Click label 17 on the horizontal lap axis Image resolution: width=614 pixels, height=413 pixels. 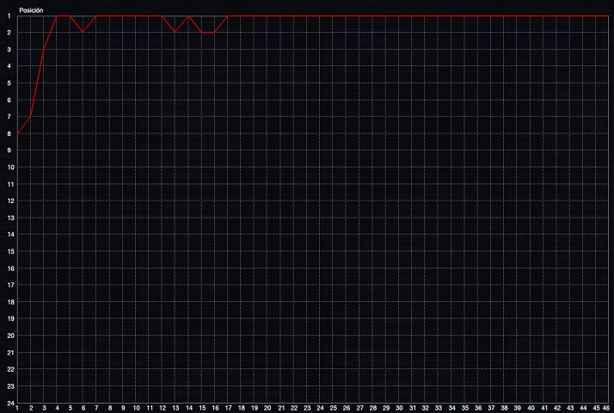click(228, 409)
